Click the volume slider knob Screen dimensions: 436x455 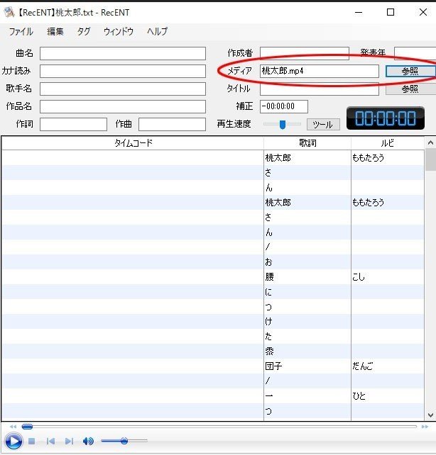(x=124, y=441)
